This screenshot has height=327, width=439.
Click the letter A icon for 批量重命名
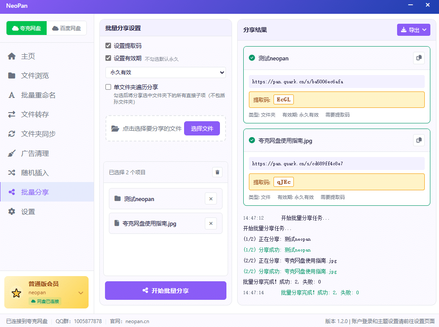[12, 95]
